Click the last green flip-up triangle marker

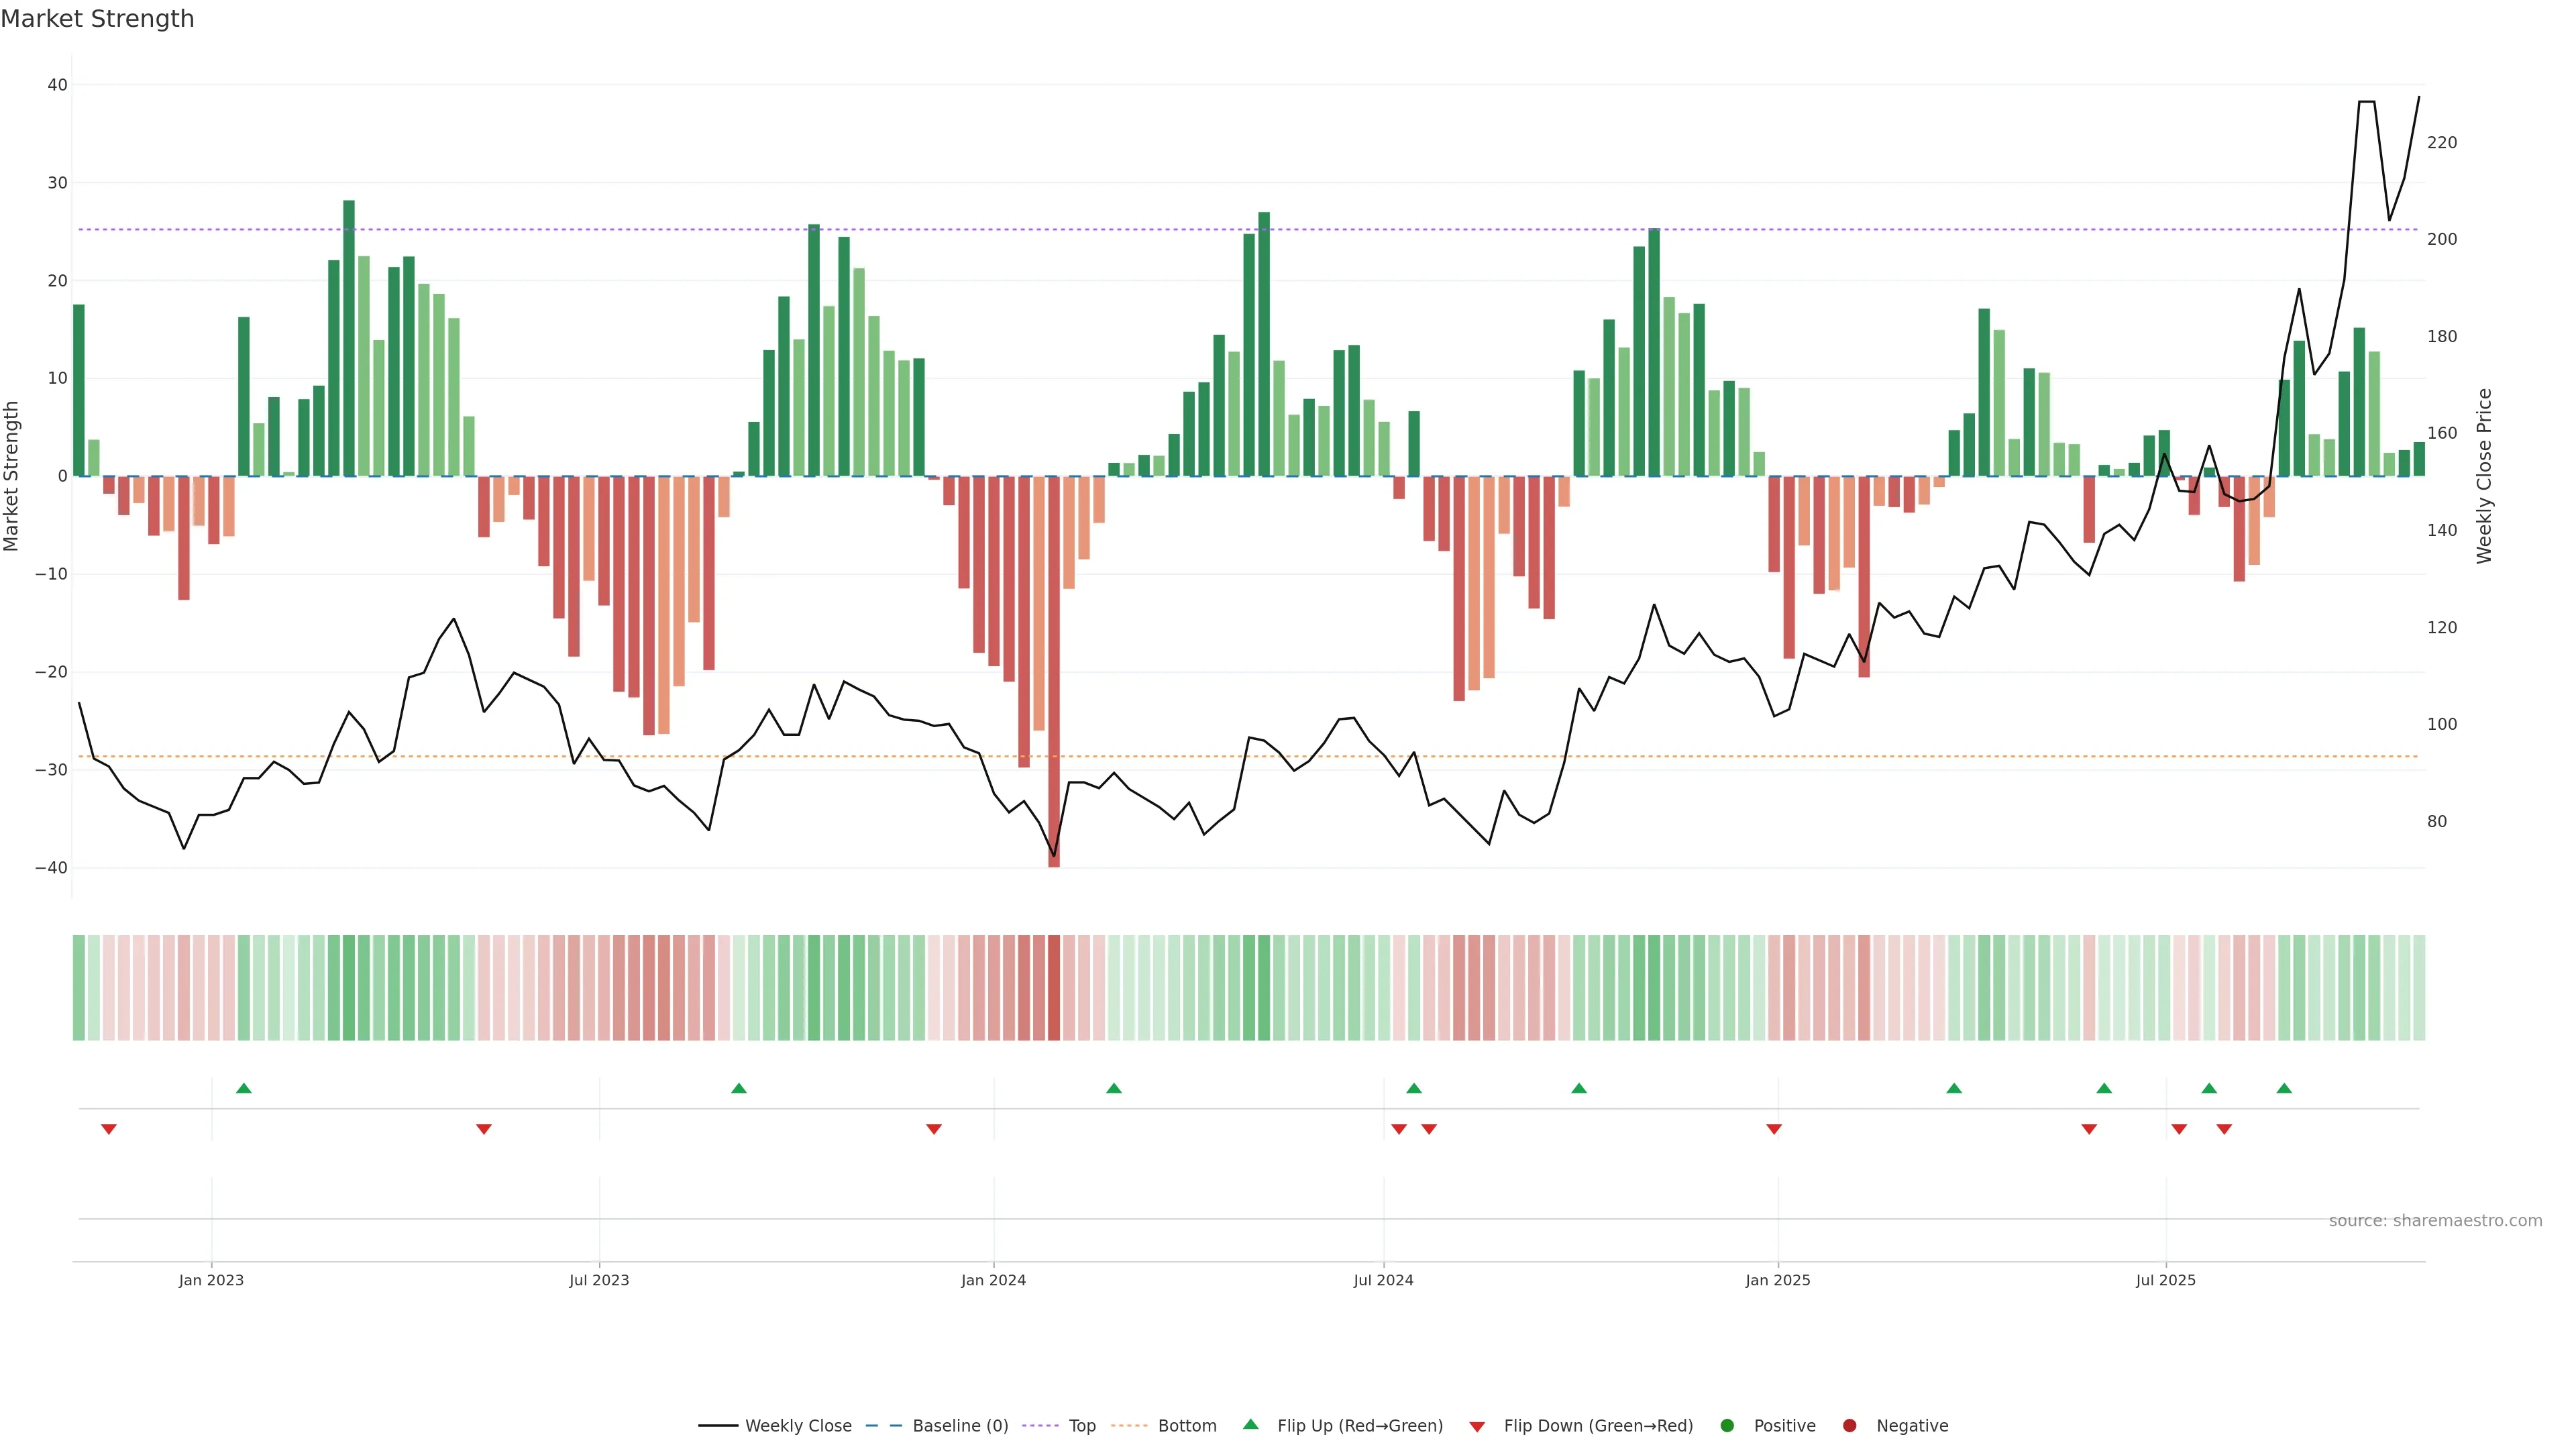tap(2284, 1088)
